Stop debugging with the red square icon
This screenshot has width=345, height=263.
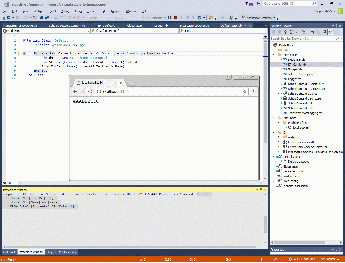point(175,18)
